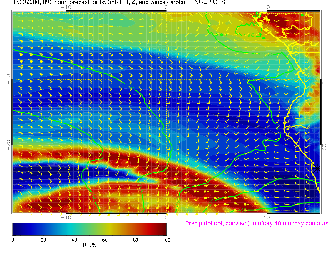Click the colorbar tick label '20'
Image resolution: width=330 pixels, height=255 pixels.
tap(43, 240)
